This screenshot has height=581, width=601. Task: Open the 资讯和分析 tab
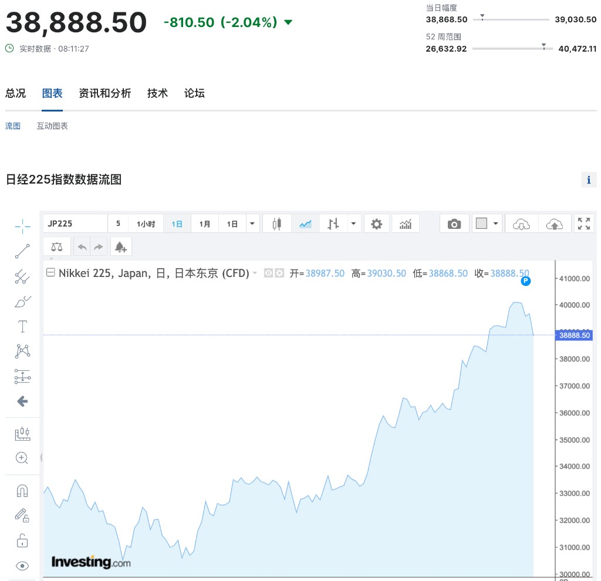(104, 93)
